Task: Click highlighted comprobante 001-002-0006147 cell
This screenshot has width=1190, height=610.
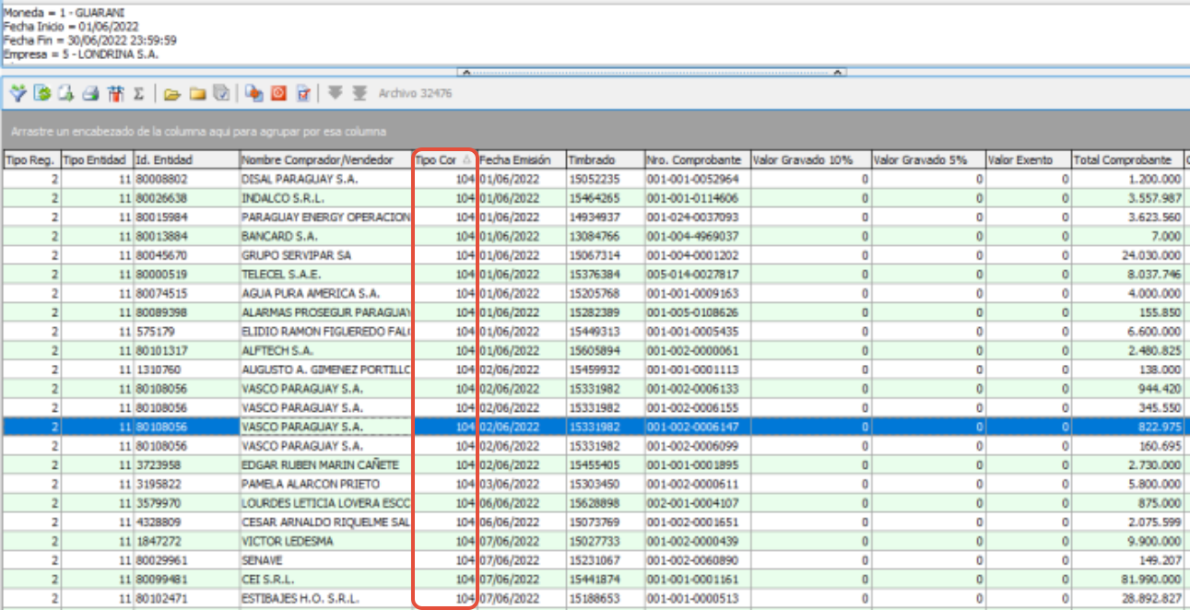Action: point(697,427)
